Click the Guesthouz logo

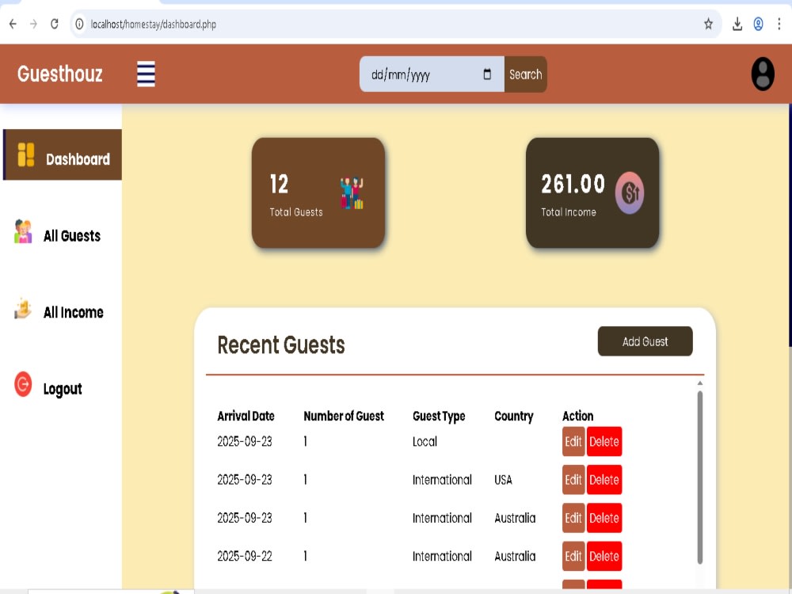[x=60, y=74]
